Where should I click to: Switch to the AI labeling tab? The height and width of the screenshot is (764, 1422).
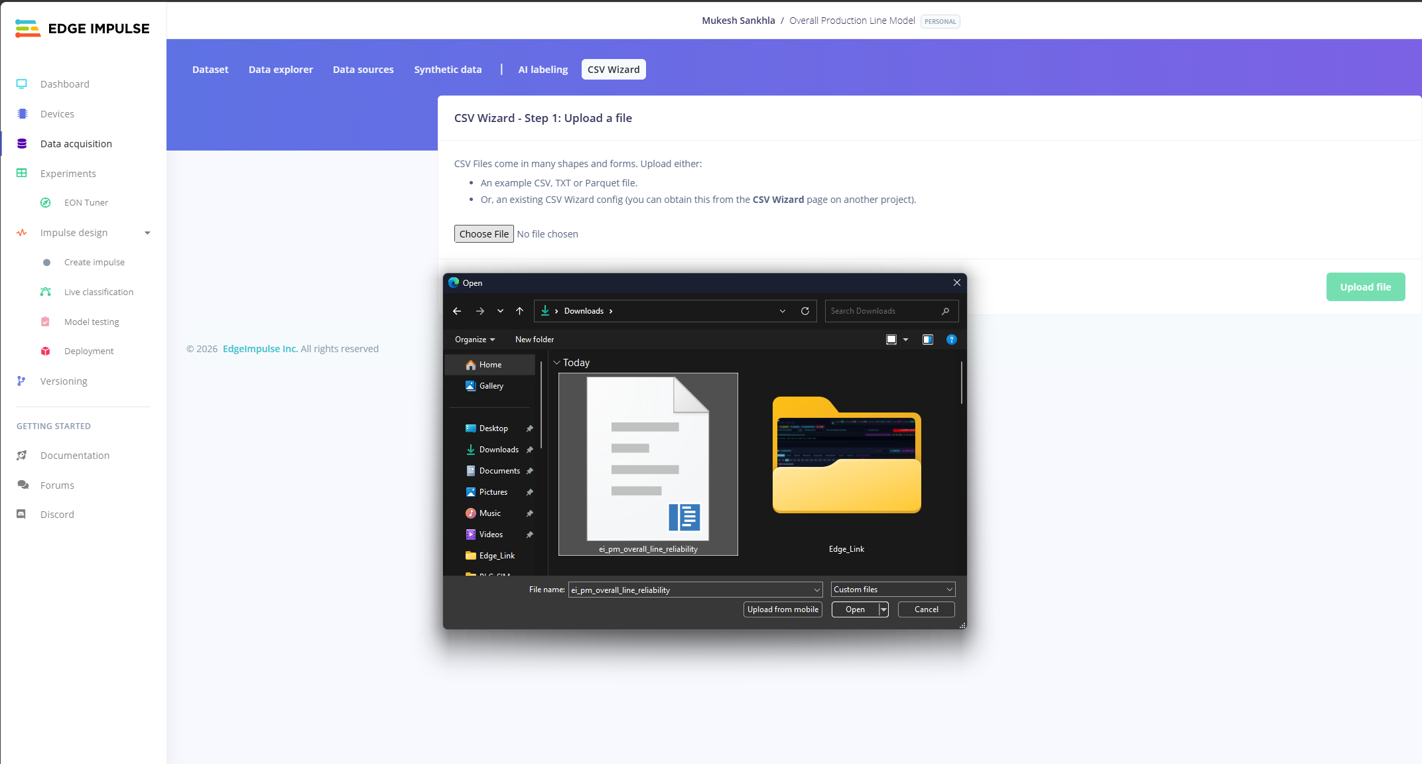(x=543, y=70)
